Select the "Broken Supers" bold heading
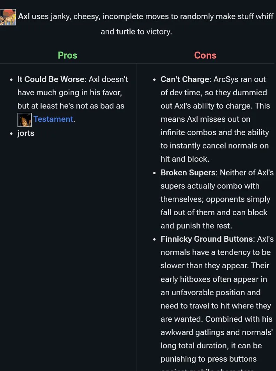Screen dimensions: 276x371 pos(188,173)
